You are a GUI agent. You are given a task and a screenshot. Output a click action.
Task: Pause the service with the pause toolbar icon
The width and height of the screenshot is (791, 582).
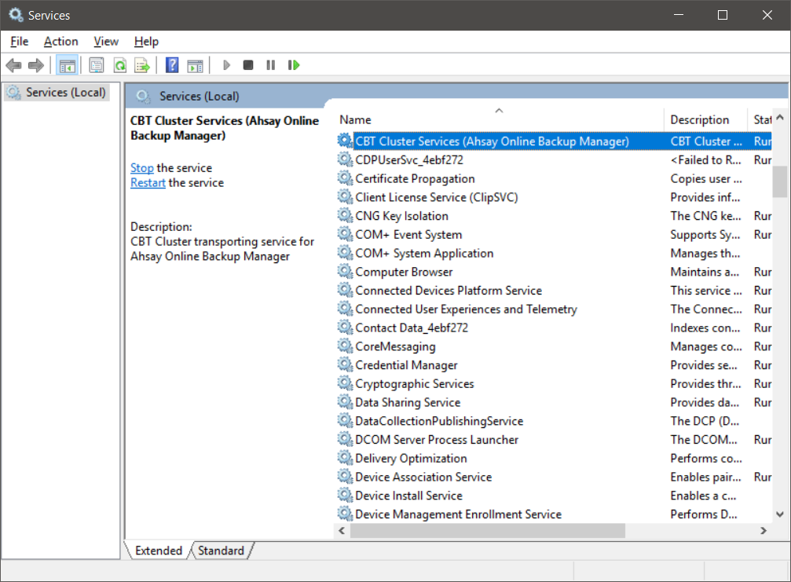pos(269,64)
